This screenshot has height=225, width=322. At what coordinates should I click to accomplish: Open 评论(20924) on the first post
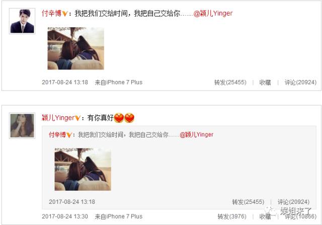point(300,83)
